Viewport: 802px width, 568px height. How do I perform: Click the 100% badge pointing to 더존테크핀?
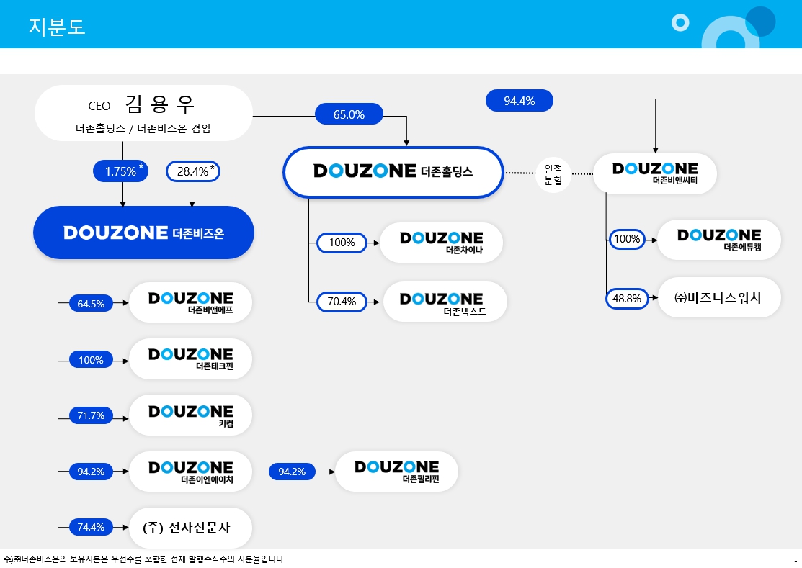click(91, 360)
